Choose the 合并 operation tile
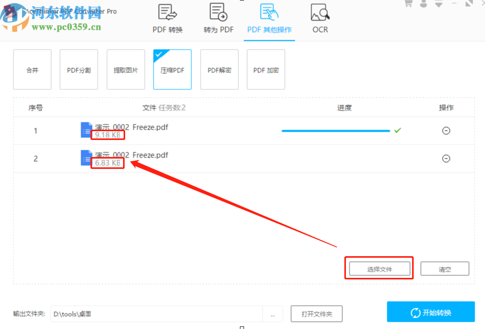The image size is (485, 329). pos(32,70)
